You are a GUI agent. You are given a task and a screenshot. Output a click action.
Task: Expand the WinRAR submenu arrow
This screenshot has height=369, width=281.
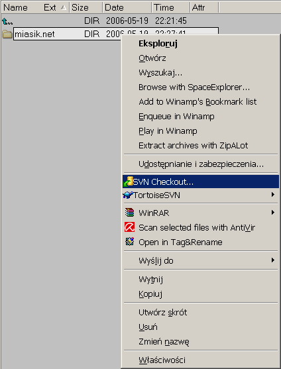coord(273,213)
